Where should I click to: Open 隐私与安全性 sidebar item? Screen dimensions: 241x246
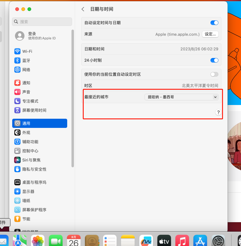(x=34, y=169)
